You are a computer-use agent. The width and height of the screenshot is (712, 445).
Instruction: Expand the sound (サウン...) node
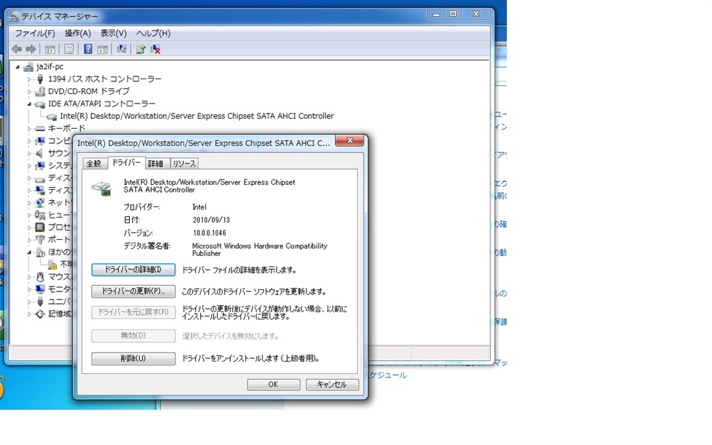[29, 154]
